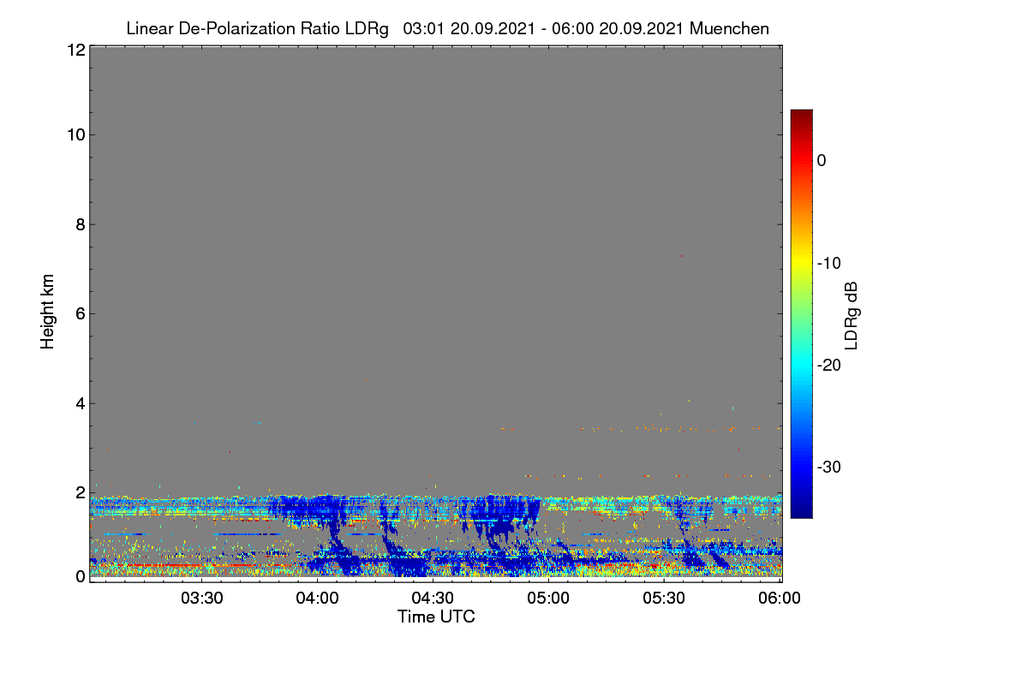Image resolution: width=1028 pixels, height=685 pixels.
Task: Click the 06:00 time axis label
Action: (x=780, y=599)
